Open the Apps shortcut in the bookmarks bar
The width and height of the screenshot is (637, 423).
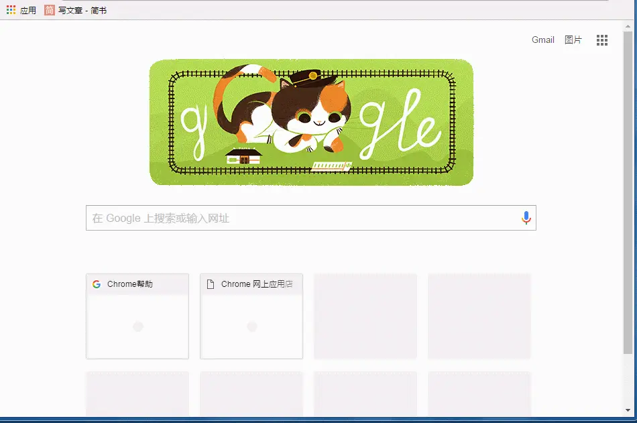(21, 10)
